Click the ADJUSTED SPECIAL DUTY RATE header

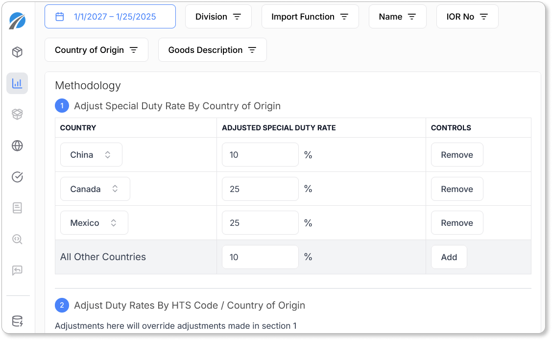(279, 128)
